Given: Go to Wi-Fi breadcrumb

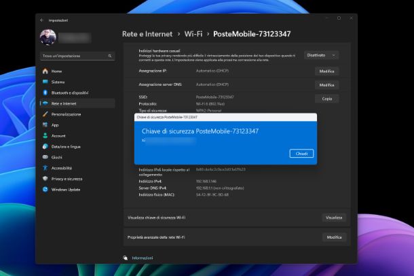Looking at the screenshot, I should click(x=193, y=34).
